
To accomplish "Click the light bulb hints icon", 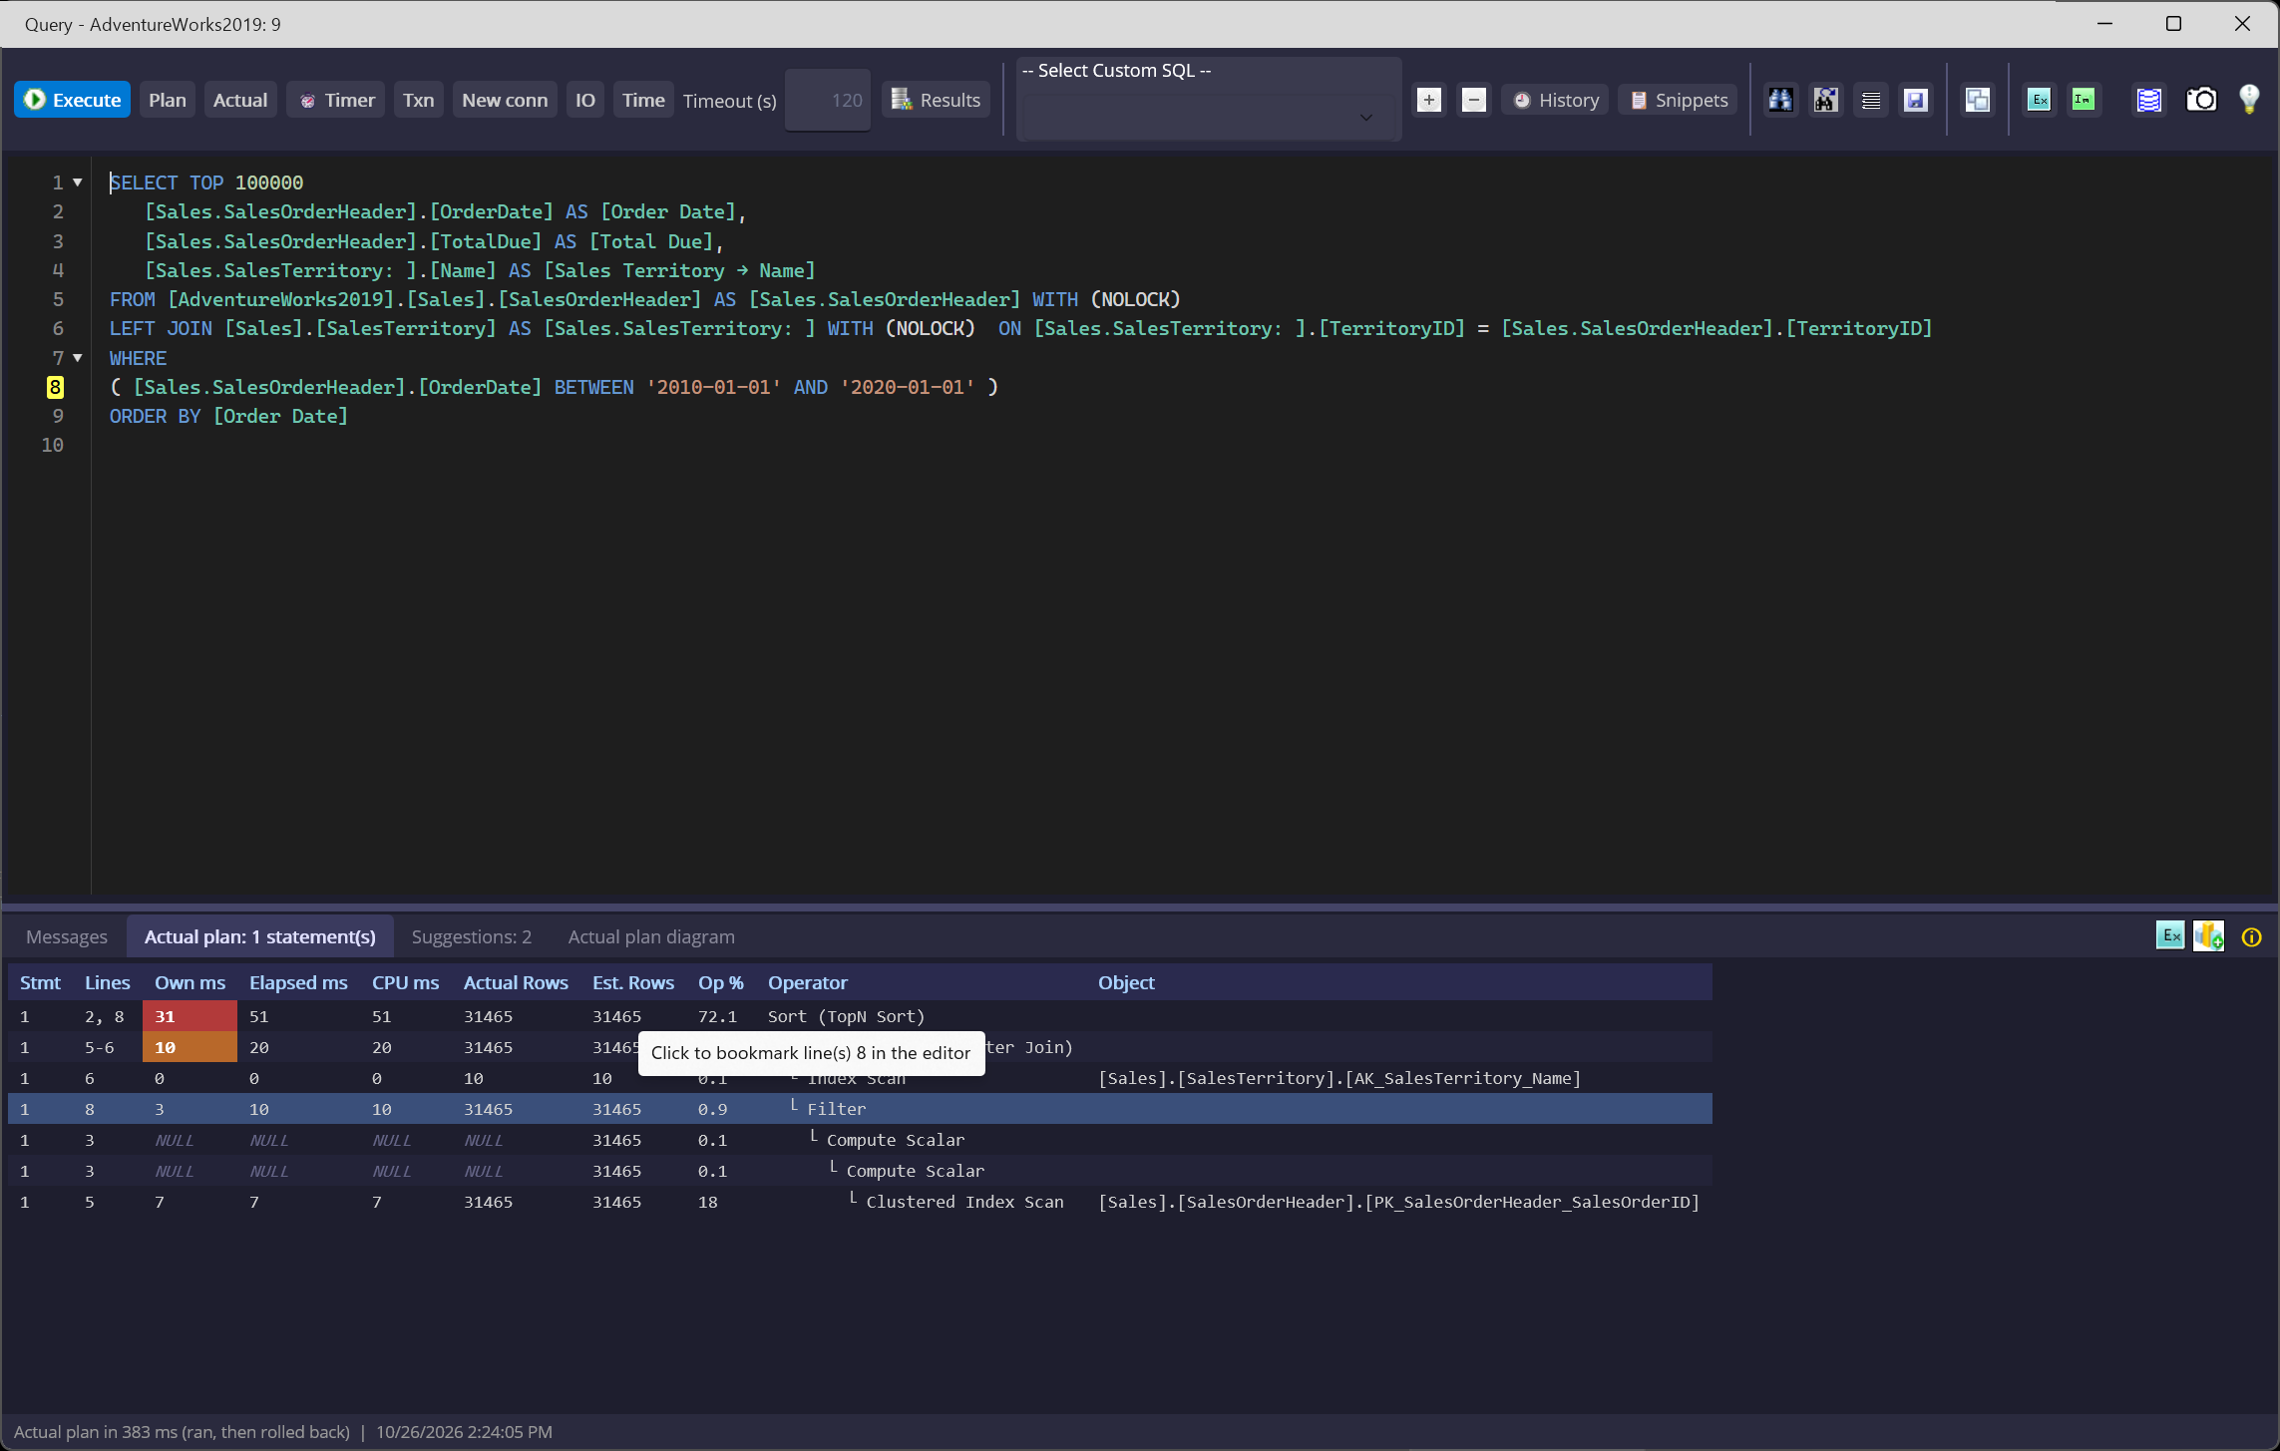I will point(2249,100).
